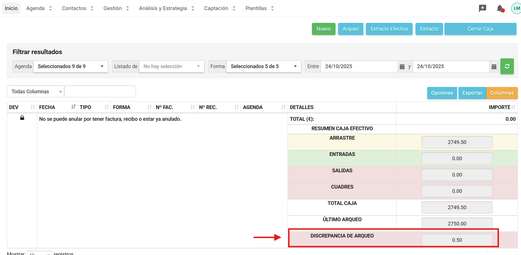Screen dimensions: 521x255
Task: Click the LM user avatar
Action: (x=516, y=8)
